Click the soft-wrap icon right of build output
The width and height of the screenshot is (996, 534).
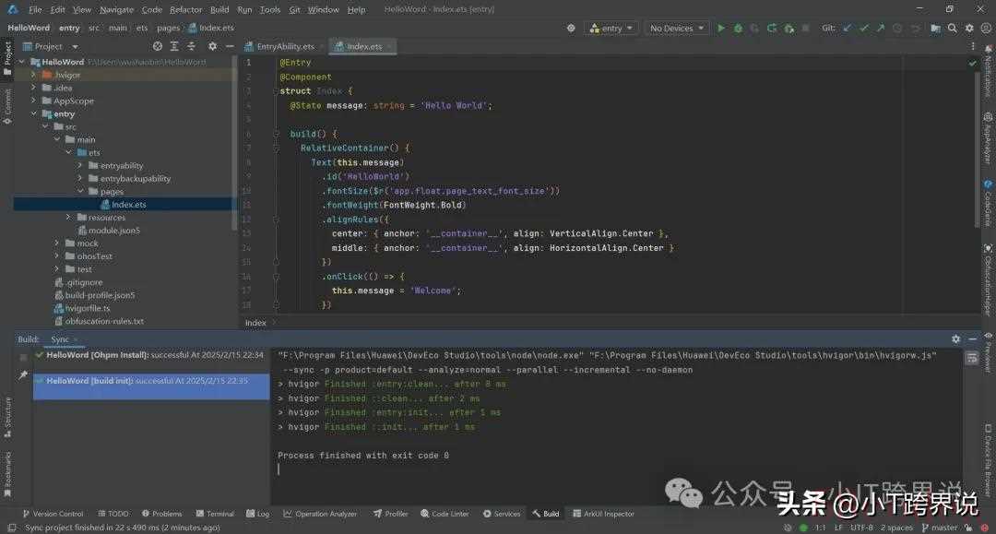tap(972, 358)
